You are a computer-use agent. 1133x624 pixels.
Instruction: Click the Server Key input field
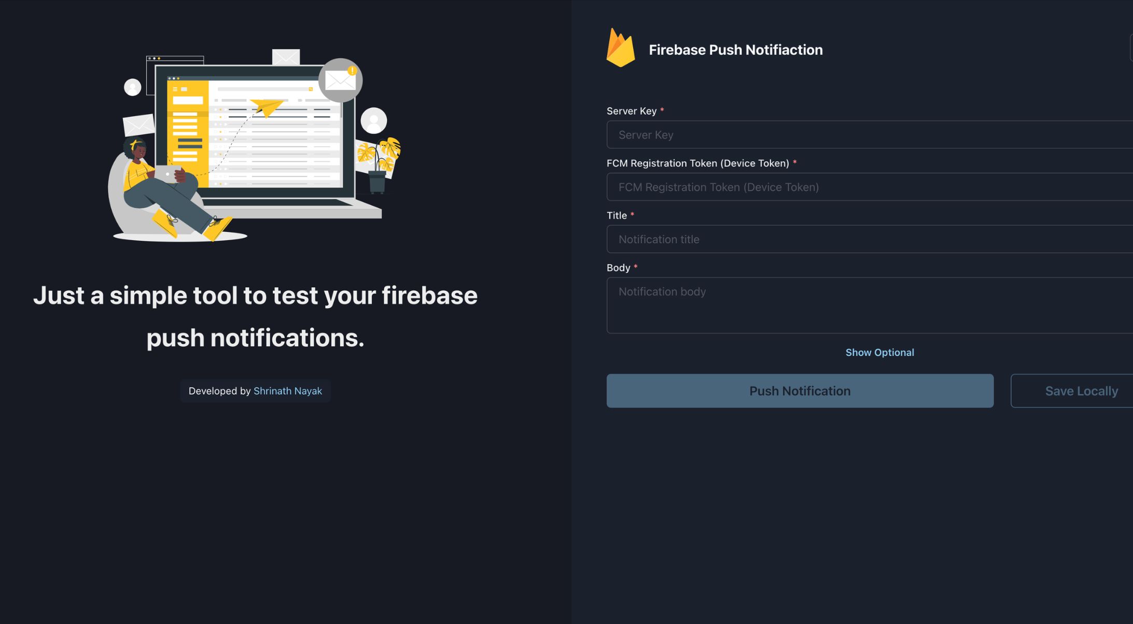coord(870,135)
